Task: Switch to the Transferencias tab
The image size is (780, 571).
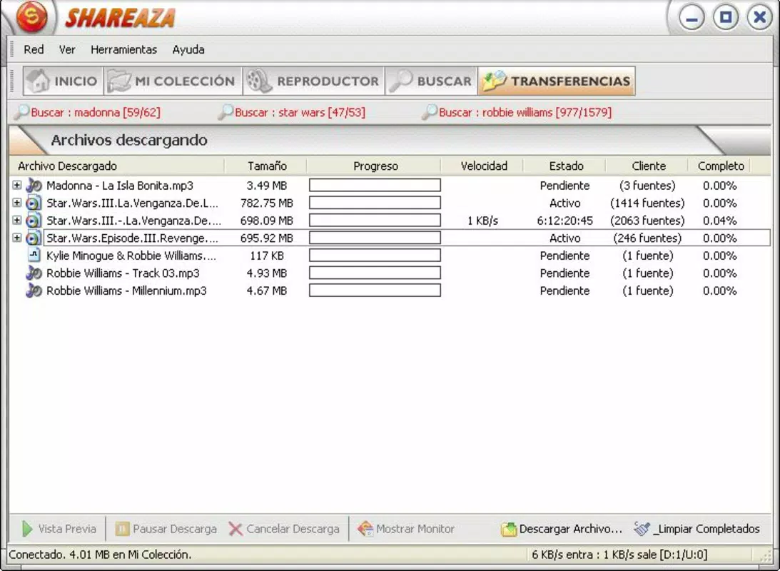Action: point(556,81)
